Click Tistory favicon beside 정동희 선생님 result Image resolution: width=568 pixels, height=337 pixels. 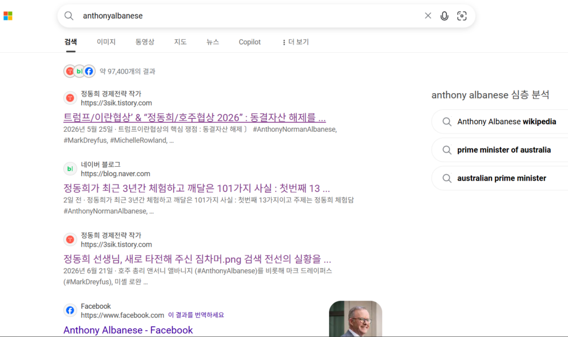(70, 239)
